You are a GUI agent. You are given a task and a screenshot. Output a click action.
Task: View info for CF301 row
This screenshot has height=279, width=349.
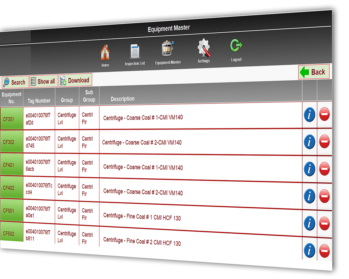point(309,115)
